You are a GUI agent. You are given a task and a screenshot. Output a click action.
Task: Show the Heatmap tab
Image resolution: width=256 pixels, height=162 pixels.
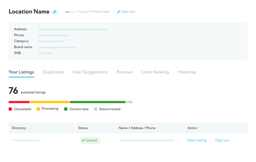[187, 72]
